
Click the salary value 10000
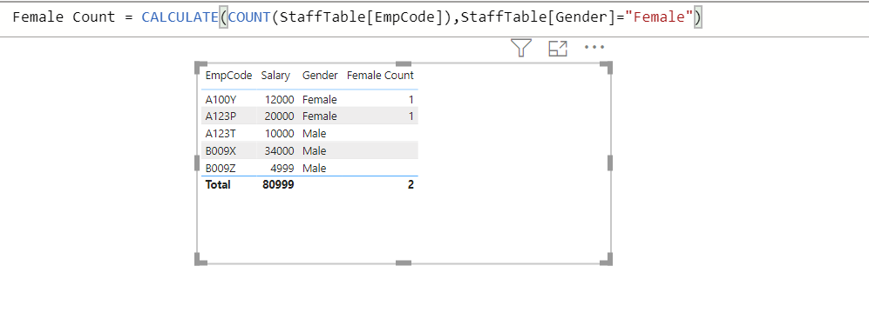coord(280,133)
